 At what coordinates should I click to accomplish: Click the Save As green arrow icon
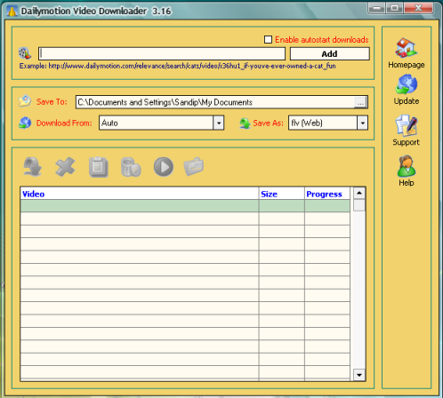245,123
